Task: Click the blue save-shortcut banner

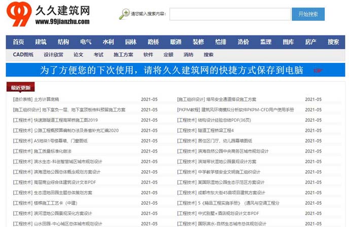Action: tap(176, 70)
